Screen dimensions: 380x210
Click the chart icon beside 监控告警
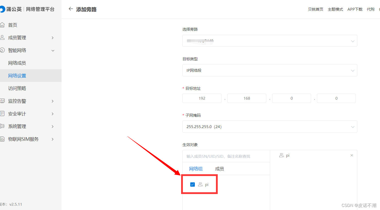point(2,101)
